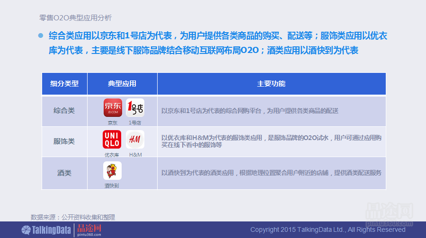Click the TalkingData logo in footer
The image size is (426, 238).
(46, 230)
